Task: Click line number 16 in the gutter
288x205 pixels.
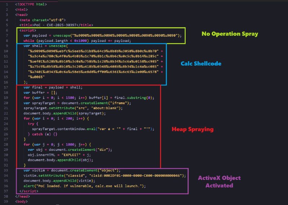Action: [x=6, y=82]
